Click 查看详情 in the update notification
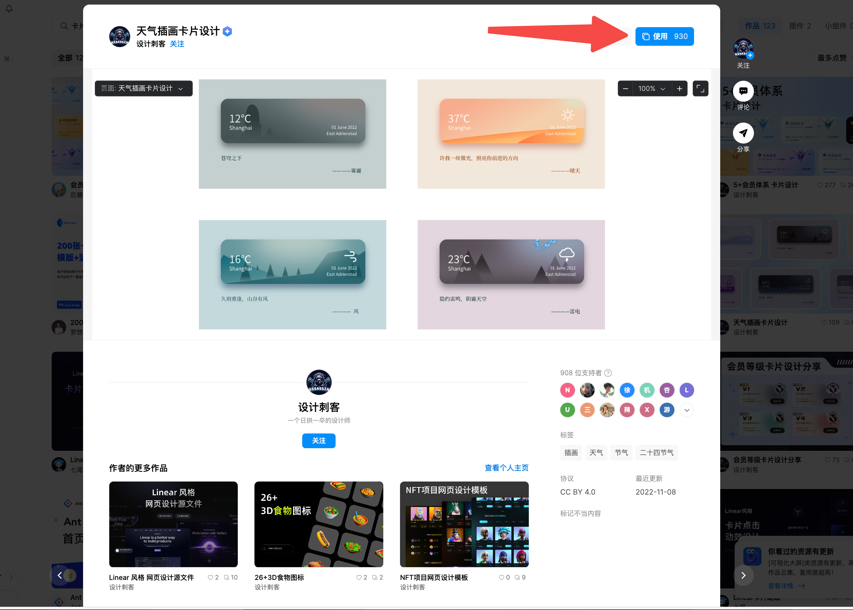Image resolution: width=853 pixels, height=610 pixels. [x=786, y=586]
